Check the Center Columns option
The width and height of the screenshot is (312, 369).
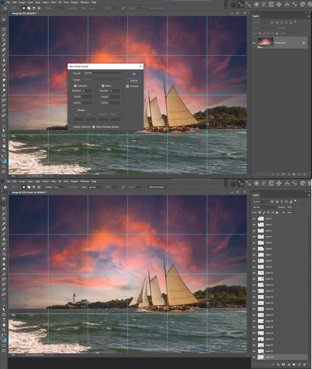(71, 127)
